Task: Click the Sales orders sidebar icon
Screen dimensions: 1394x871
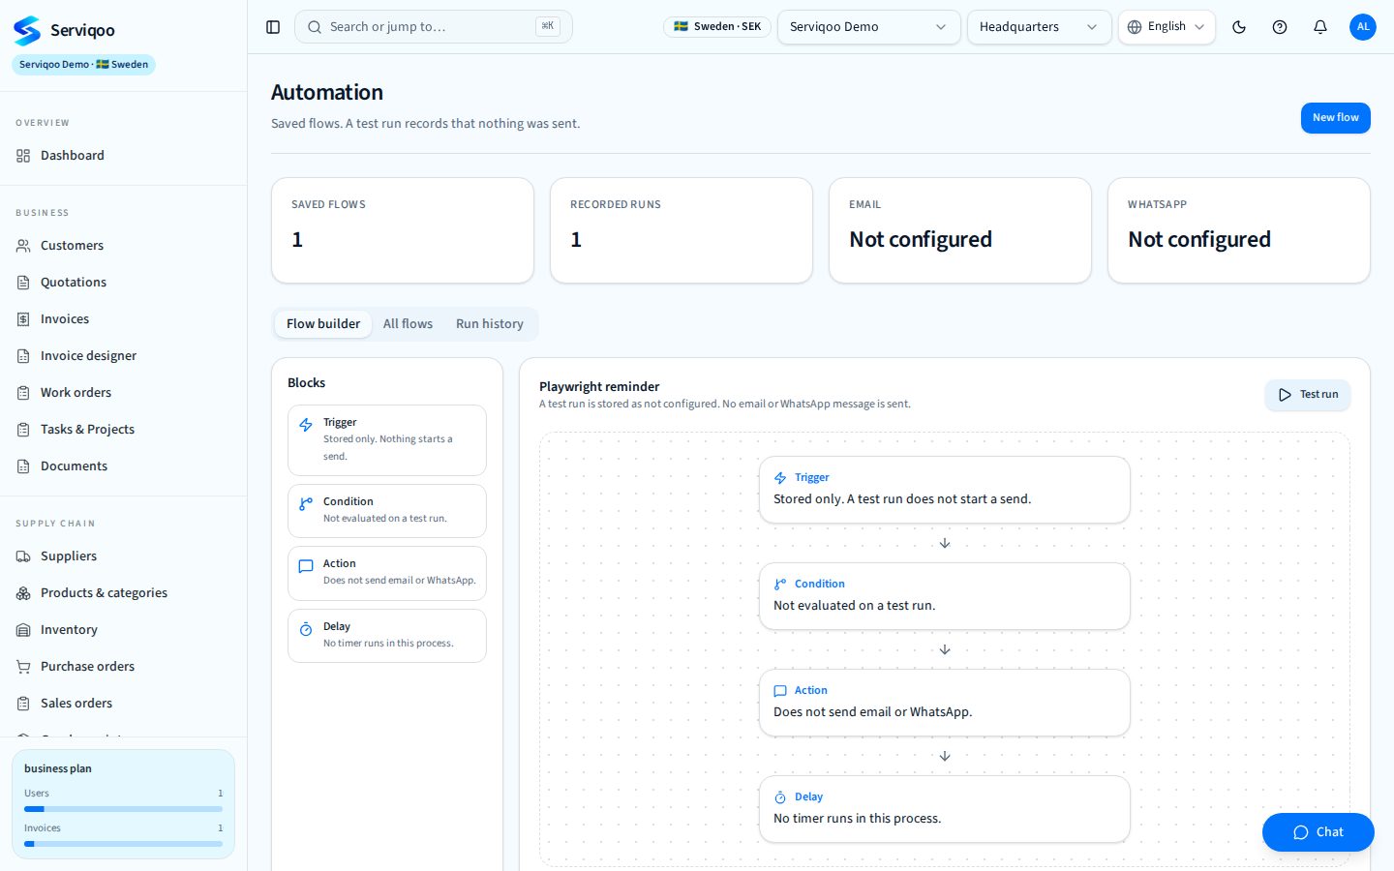Action: [23, 704]
